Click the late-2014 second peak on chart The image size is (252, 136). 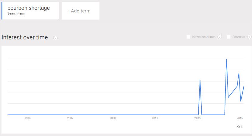tap(239, 74)
